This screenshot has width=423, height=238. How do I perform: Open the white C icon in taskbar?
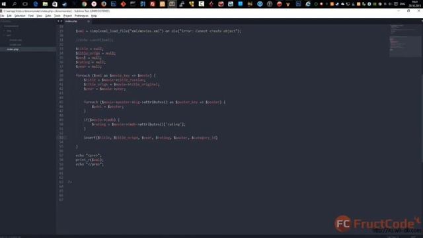[201, 4]
